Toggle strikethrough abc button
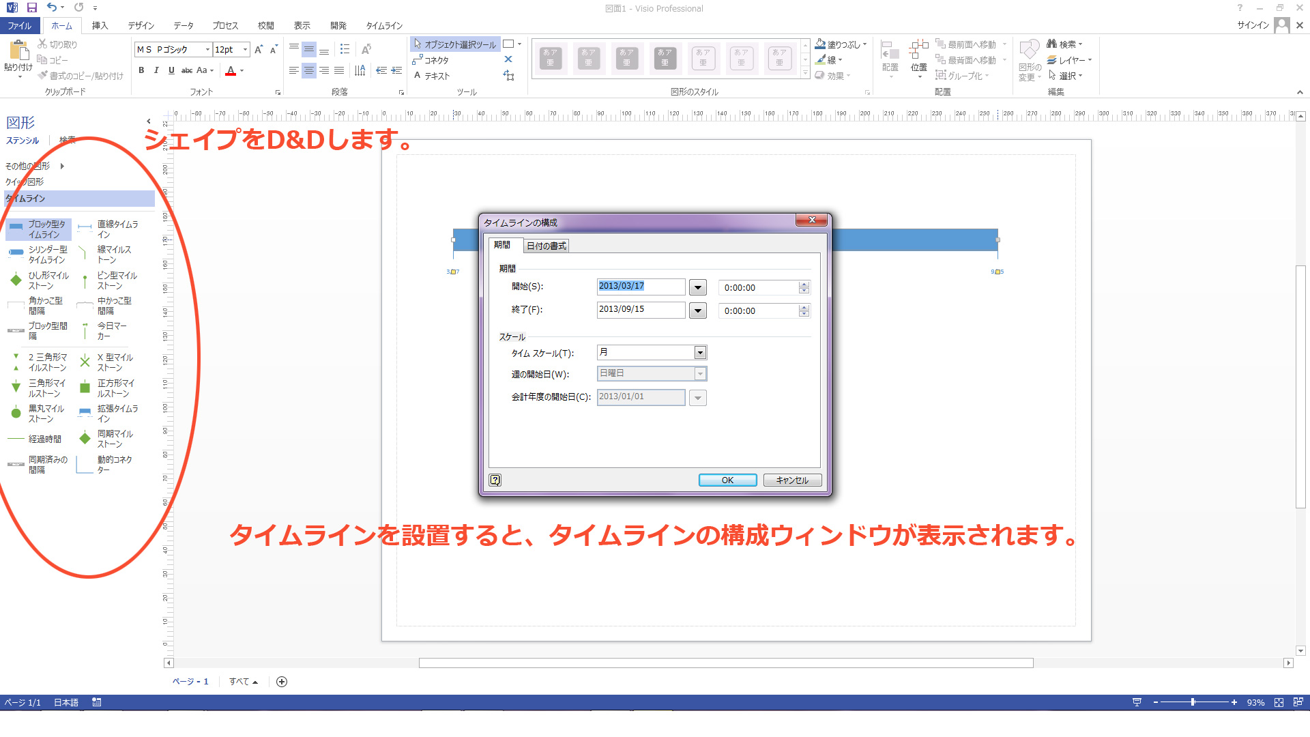 click(x=186, y=70)
